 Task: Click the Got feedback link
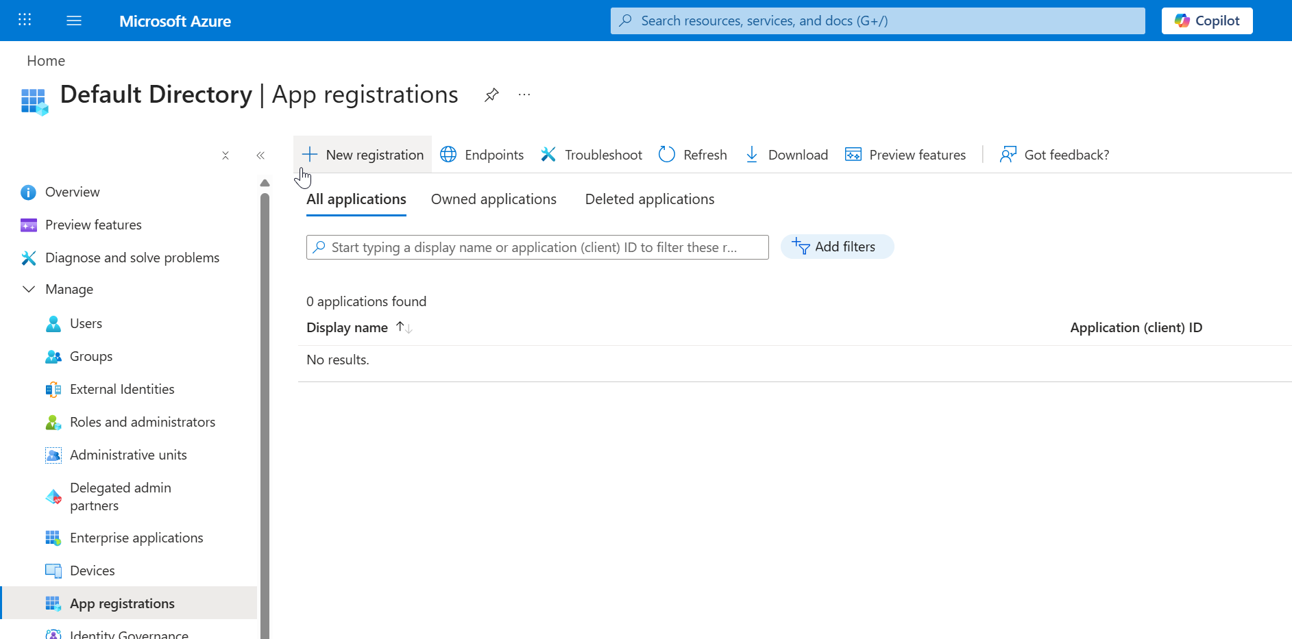click(1067, 154)
